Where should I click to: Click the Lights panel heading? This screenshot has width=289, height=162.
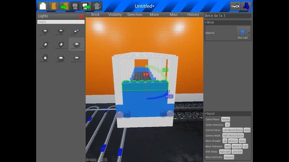point(43,16)
